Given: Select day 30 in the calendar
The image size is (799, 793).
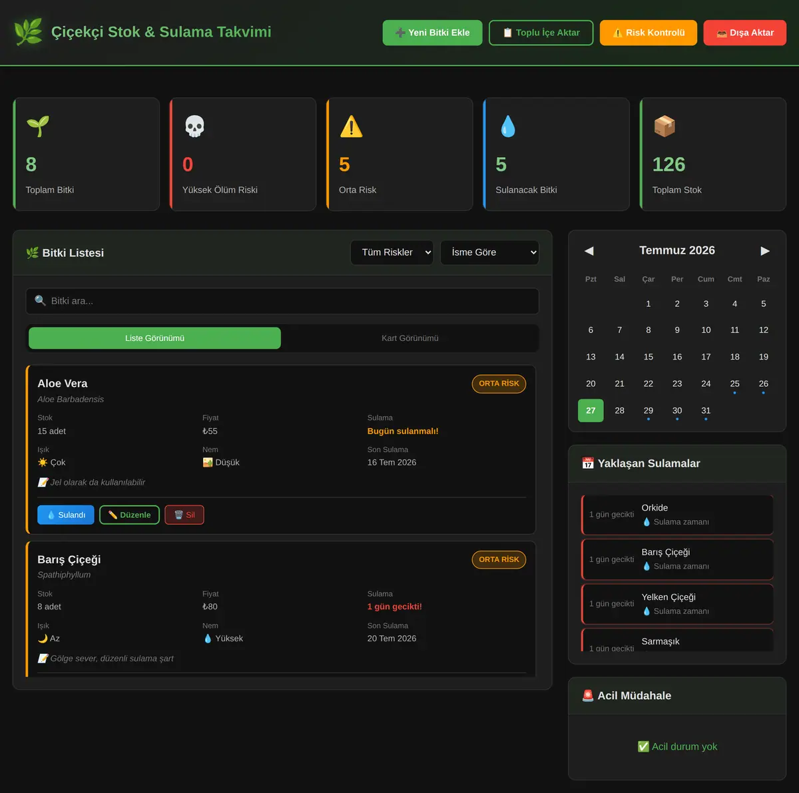Looking at the screenshot, I should (677, 411).
